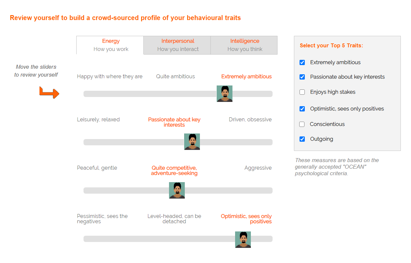Click the Aggressive slider label

[x=258, y=168]
